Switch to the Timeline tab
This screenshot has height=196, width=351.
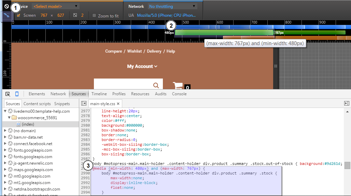pyautogui.click(x=99, y=94)
